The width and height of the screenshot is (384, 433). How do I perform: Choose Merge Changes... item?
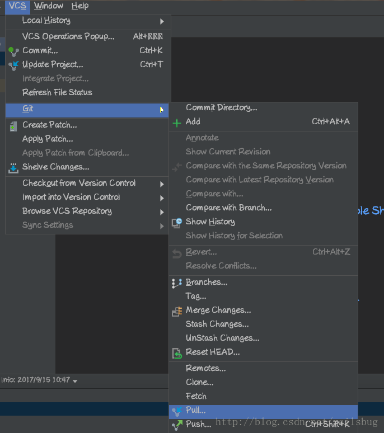point(264,310)
